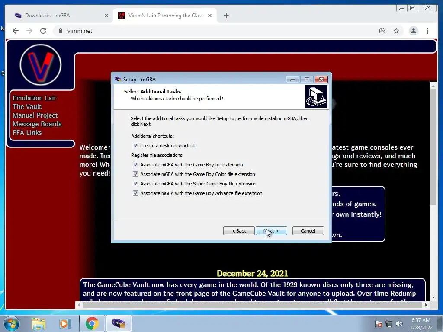The image size is (443, 332).
Task: Click the horizontal scrollbar left arrow
Action: point(79,305)
